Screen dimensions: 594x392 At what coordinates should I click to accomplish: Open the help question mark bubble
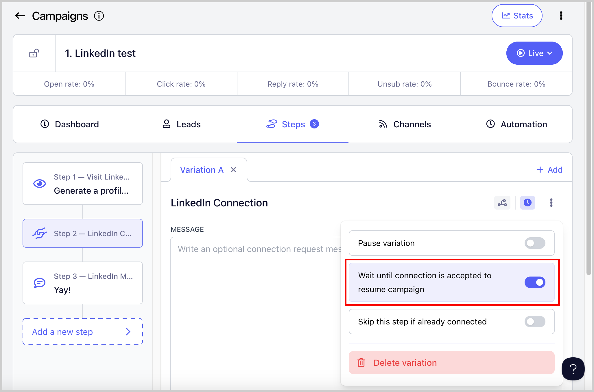pyautogui.click(x=573, y=369)
